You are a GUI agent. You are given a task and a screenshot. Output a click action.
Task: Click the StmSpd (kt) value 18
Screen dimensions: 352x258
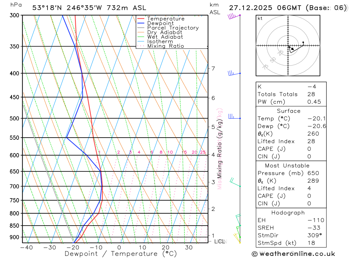pyautogui.click(x=311, y=243)
